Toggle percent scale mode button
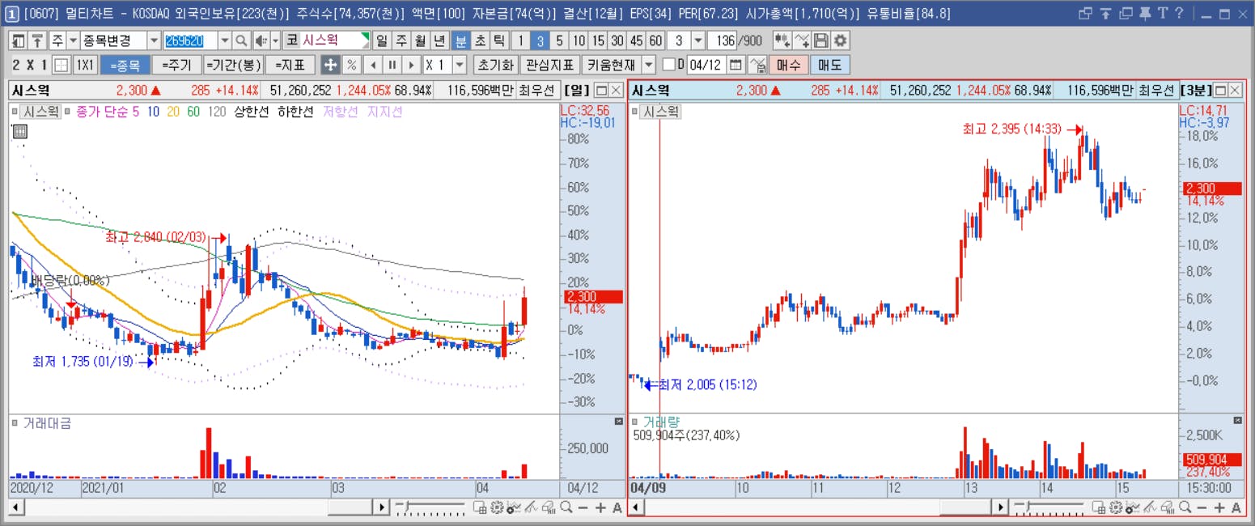Screen dimensions: 1255x526 pyautogui.click(x=352, y=65)
